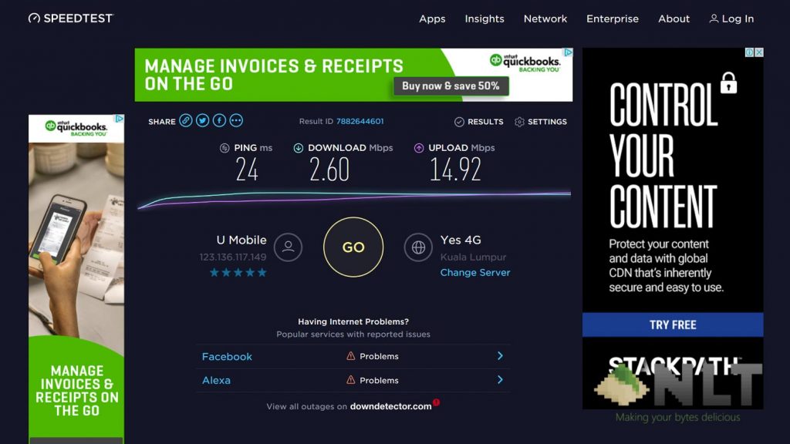Copy result link via share link icon
Viewport: 790px width, 444px height.
(185, 121)
